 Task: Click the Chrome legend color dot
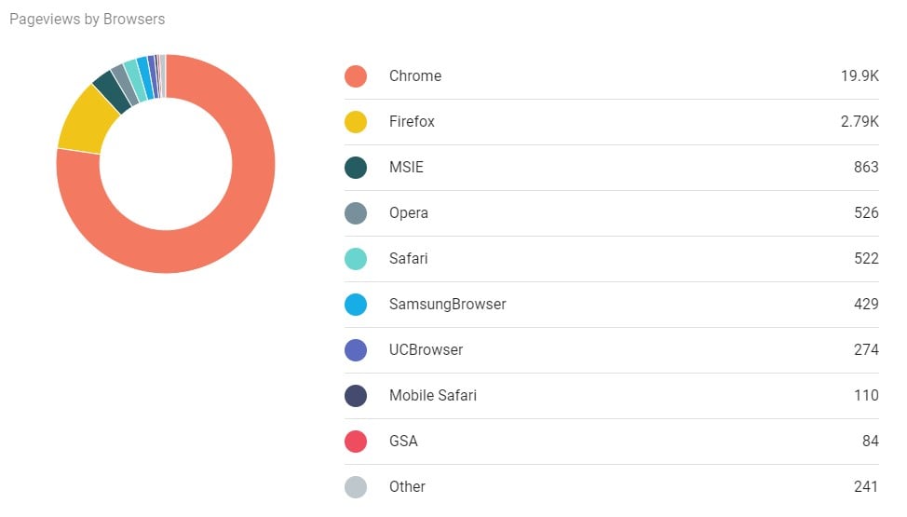click(356, 76)
